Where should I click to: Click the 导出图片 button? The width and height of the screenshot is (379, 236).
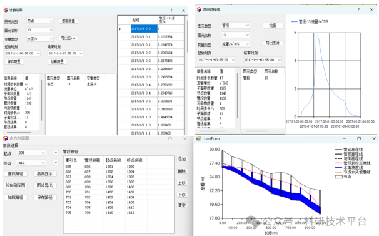point(273,43)
